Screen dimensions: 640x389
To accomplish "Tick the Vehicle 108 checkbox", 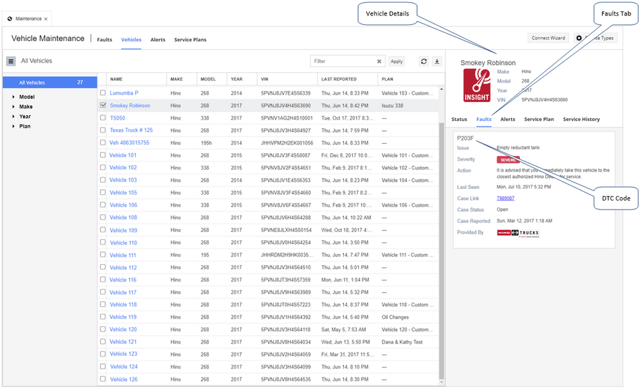I will click(x=103, y=217).
